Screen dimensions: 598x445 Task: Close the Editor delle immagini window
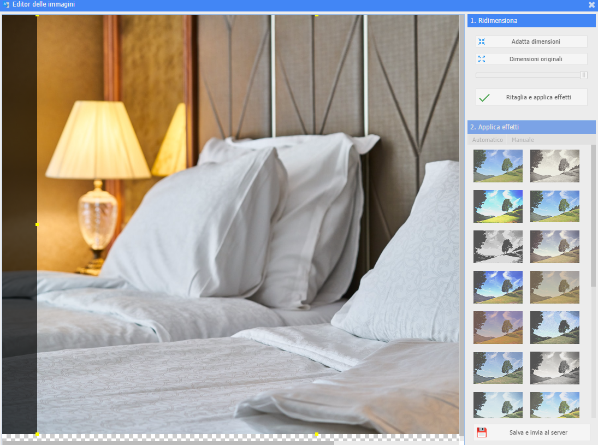pos(591,4)
